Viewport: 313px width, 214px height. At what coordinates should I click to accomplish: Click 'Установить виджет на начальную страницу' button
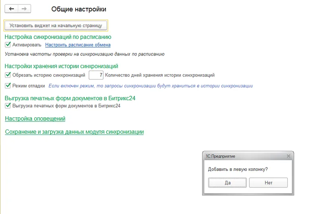tap(56, 26)
